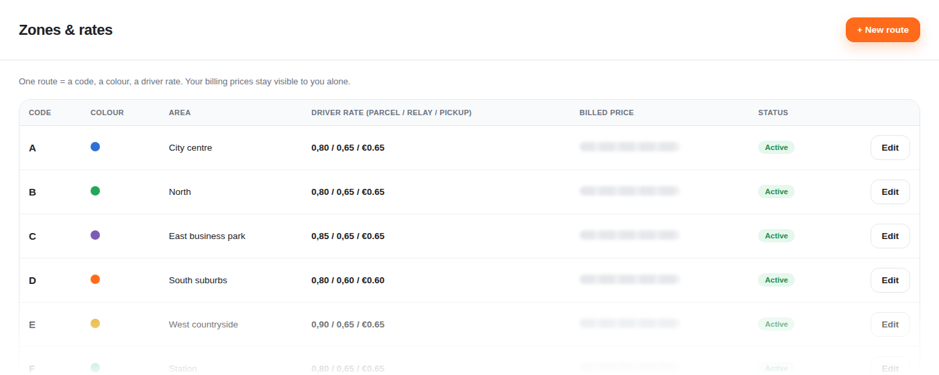Viewport: 939px width, 375px height.
Task: Click the BILLED PRICE column header
Action: (606, 112)
